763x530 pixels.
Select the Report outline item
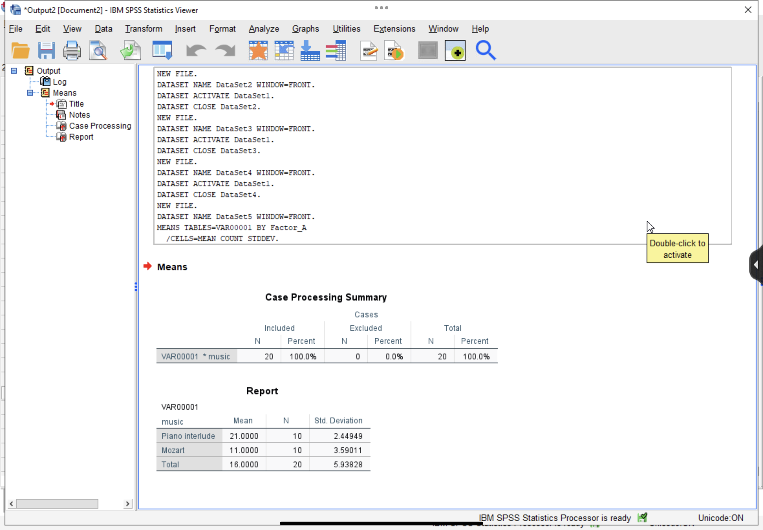point(81,136)
